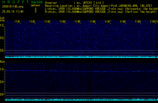The image size is (158, 103).
Task: Click the 0.9 frequency label in Lch
Action: pyautogui.click(x=2, y=38)
